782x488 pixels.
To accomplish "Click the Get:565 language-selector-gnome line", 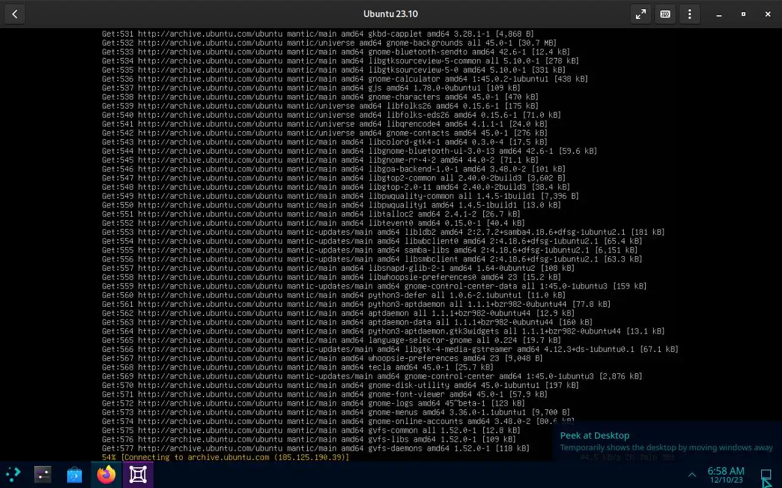I will pos(332,340).
